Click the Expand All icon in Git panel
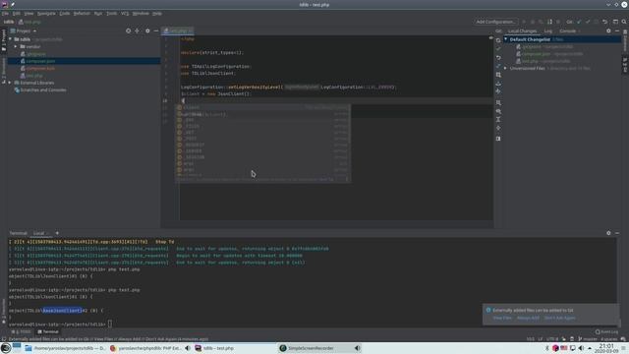Image resolution: width=629 pixels, height=354 pixels. (498, 120)
